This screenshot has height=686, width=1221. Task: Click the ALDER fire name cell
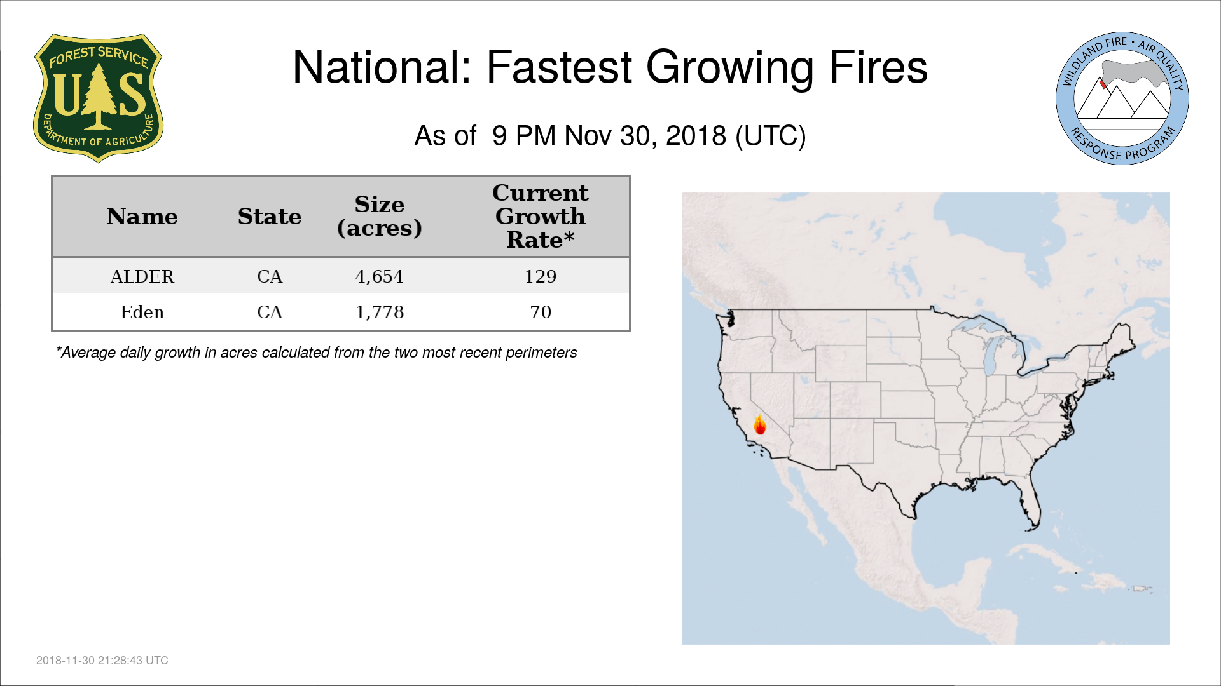(x=142, y=276)
